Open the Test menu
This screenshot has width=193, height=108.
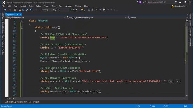coord(61,6)
